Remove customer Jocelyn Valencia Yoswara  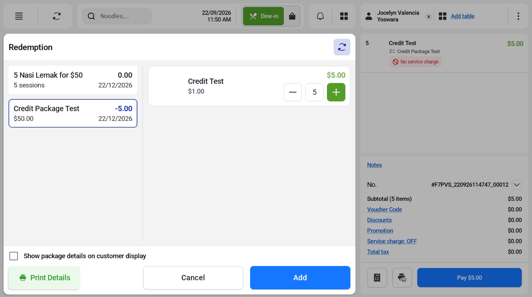(x=428, y=17)
